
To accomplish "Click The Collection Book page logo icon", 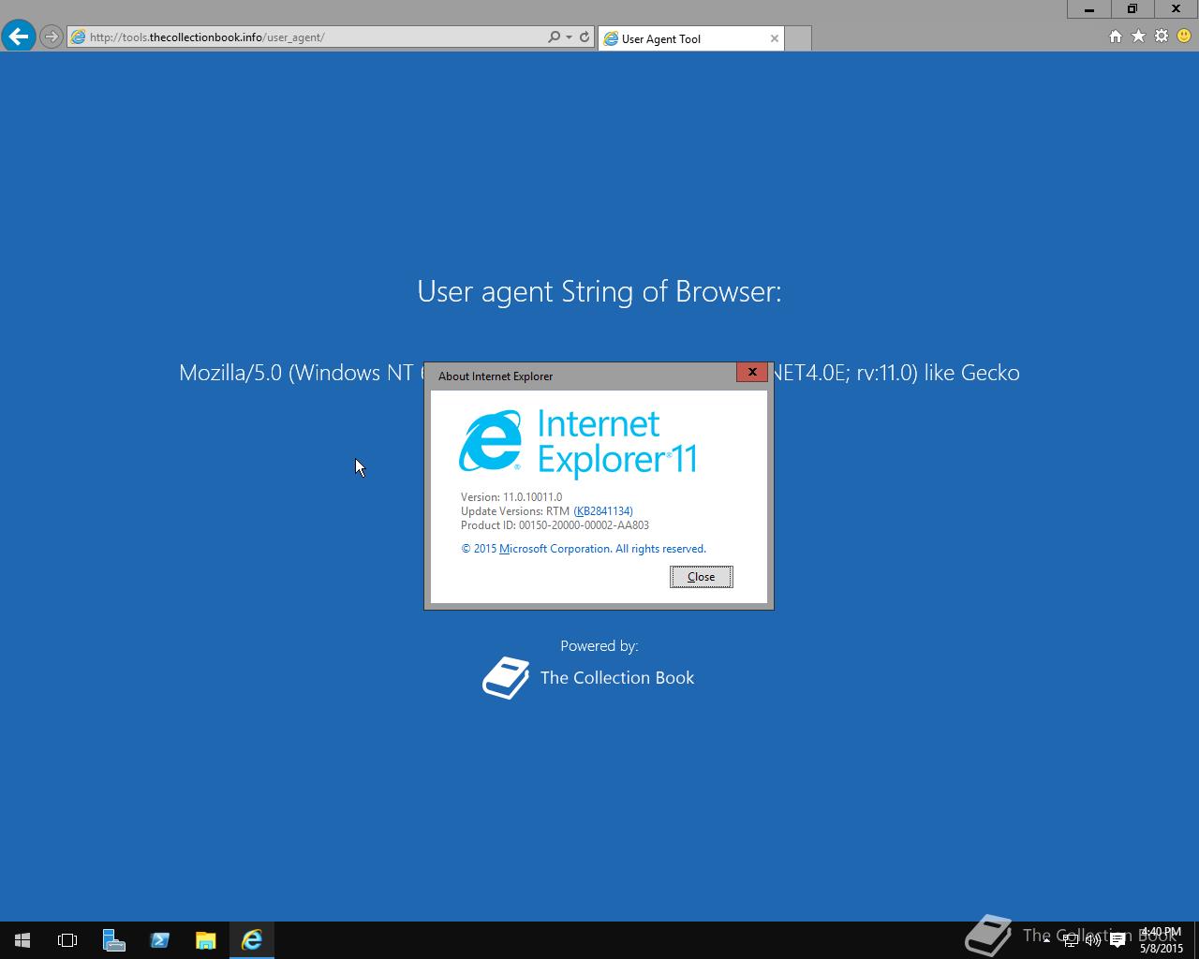I will click(x=506, y=678).
